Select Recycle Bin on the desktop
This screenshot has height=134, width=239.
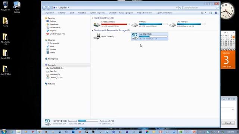6,6
